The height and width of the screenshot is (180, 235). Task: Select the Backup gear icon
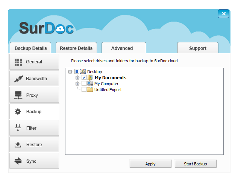(x=18, y=111)
